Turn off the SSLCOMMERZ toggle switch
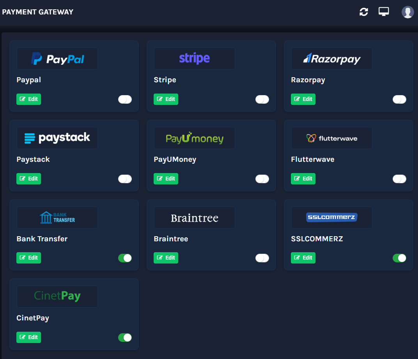 [399, 258]
